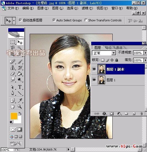Toggle lock position icon
The width and height of the screenshot is (147, 152).
coord(112,60)
